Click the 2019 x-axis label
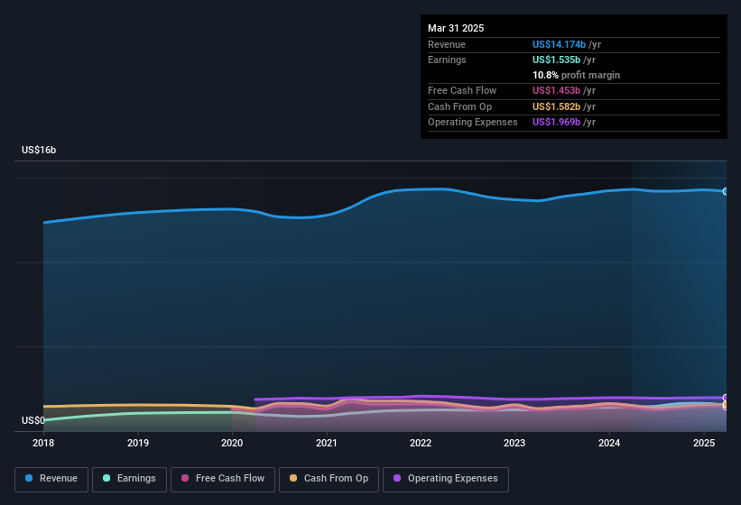The image size is (741, 505). click(x=137, y=443)
